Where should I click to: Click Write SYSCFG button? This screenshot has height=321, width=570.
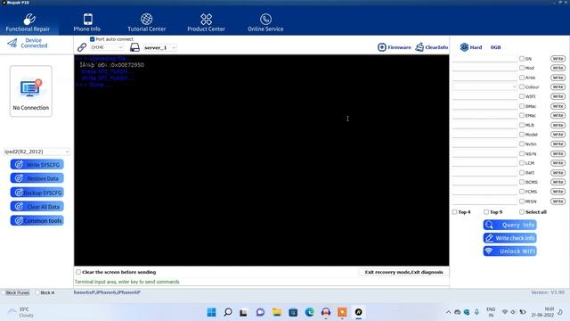point(37,164)
